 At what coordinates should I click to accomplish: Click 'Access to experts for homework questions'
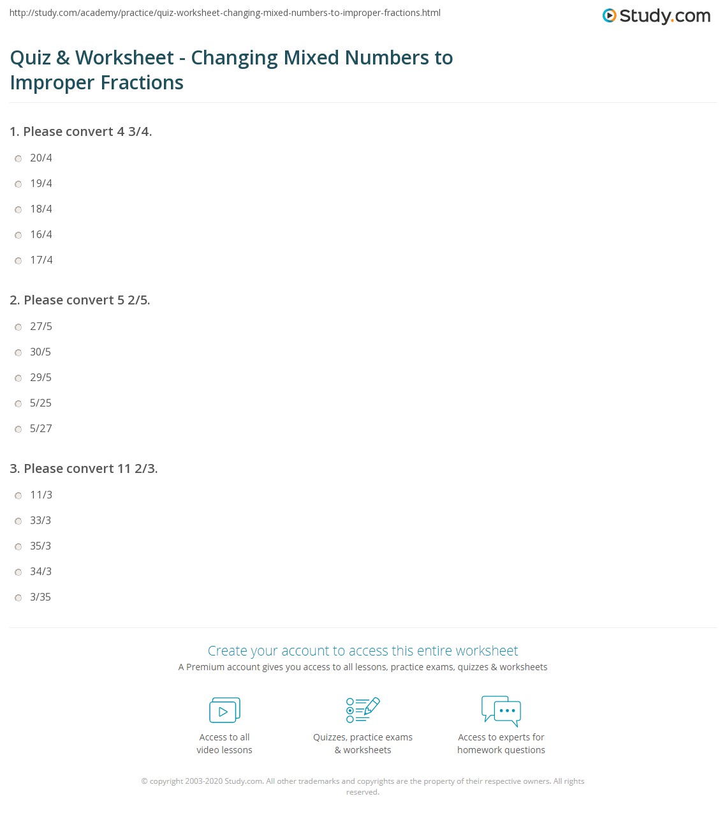click(x=501, y=744)
